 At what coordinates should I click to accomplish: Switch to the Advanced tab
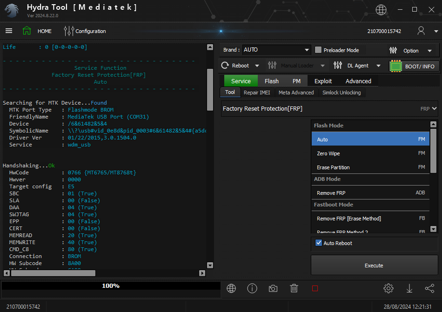point(358,81)
